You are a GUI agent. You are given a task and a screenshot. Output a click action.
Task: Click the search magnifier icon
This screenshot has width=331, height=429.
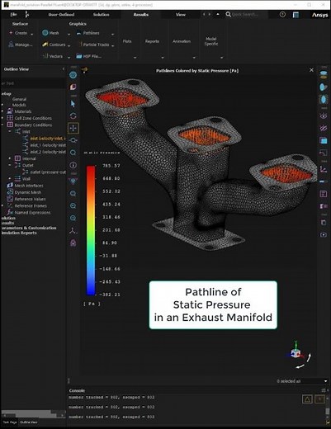click(x=228, y=14)
